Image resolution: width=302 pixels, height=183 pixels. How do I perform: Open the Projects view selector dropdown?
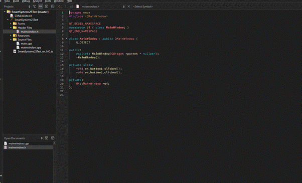point(17,7)
